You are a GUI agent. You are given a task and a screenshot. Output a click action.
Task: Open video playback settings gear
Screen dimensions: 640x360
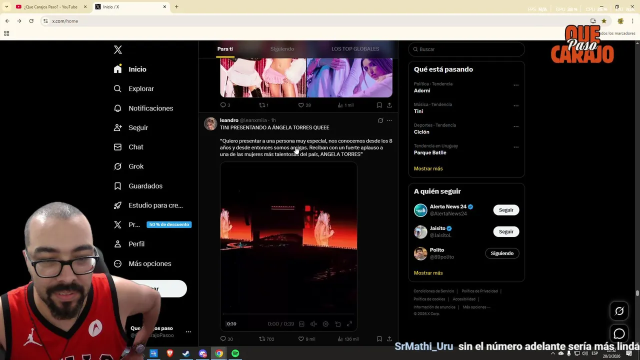[x=325, y=324]
